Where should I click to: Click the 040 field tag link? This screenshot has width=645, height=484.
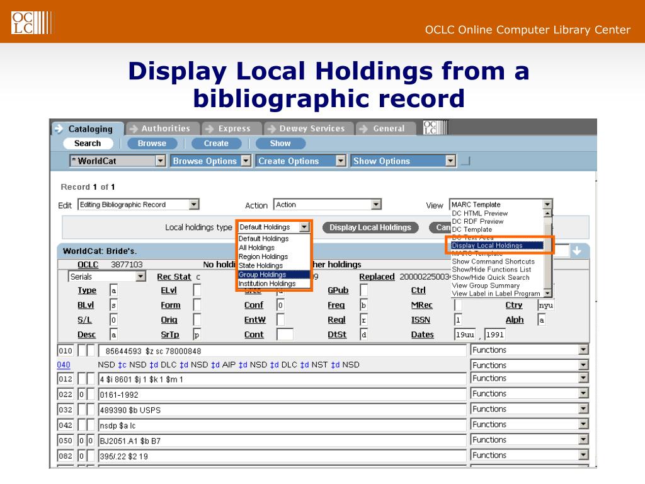[x=64, y=365]
